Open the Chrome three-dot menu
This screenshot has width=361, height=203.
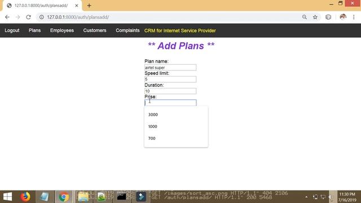354,17
